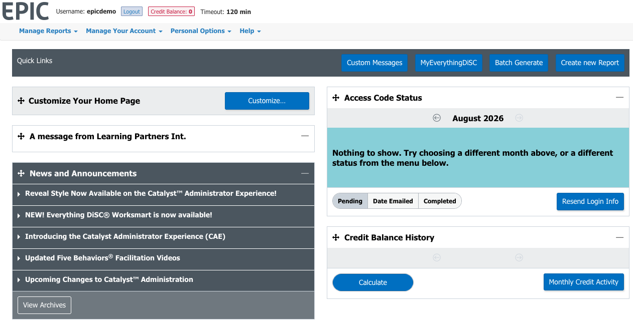The width and height of the screenshot is (633, 324).
Task: Collapse the News and Announcements panel
Action: (x=305, y=173)
